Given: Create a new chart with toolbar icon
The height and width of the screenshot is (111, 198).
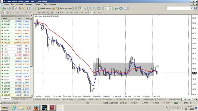Looking at the screenshot, I should click(x=3, y=8).
